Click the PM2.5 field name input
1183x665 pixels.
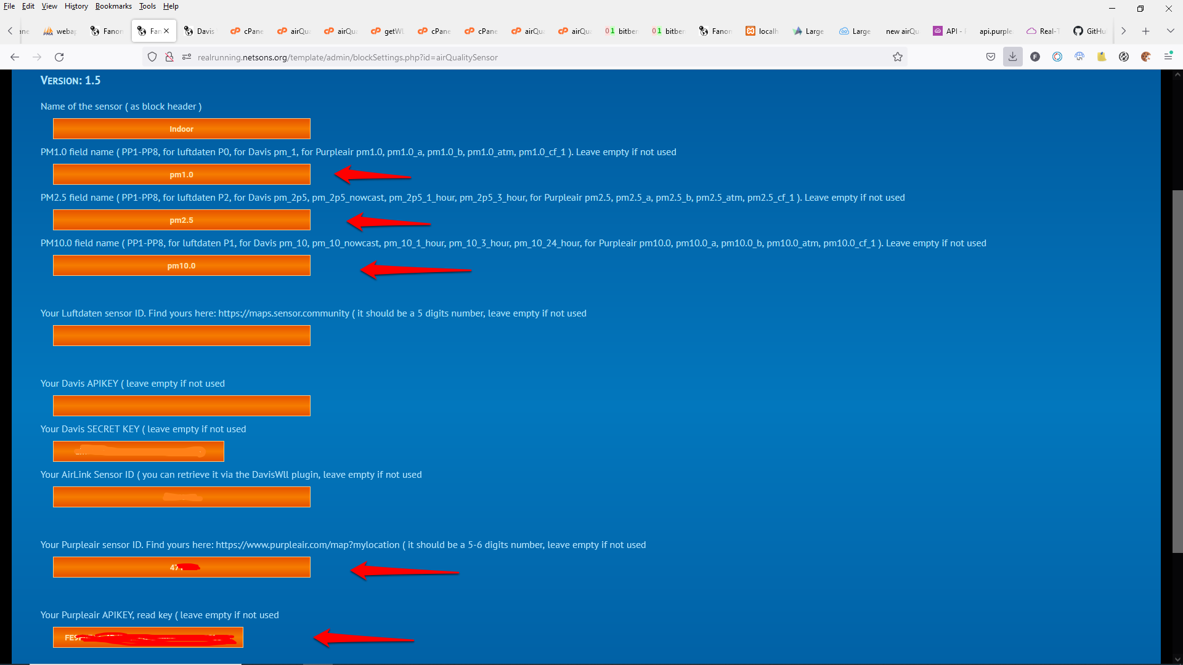tap(181, 220)
